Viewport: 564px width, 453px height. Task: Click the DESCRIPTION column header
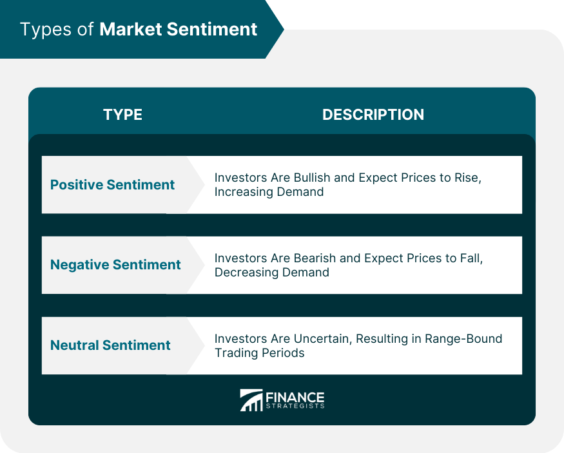pyautogui.click(x=373, y=115)
